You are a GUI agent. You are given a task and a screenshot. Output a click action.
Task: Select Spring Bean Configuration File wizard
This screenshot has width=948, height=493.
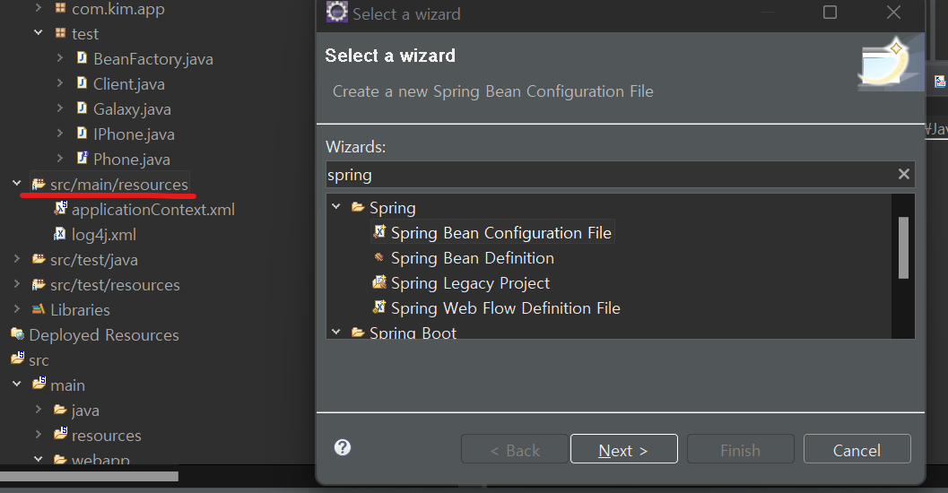(x=501, y=232)
